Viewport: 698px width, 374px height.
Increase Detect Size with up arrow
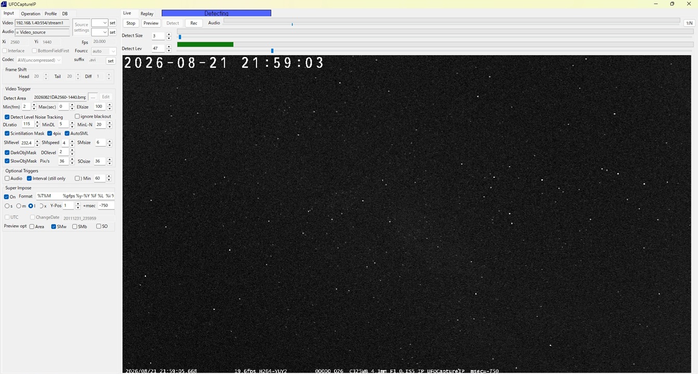point(169,34)
